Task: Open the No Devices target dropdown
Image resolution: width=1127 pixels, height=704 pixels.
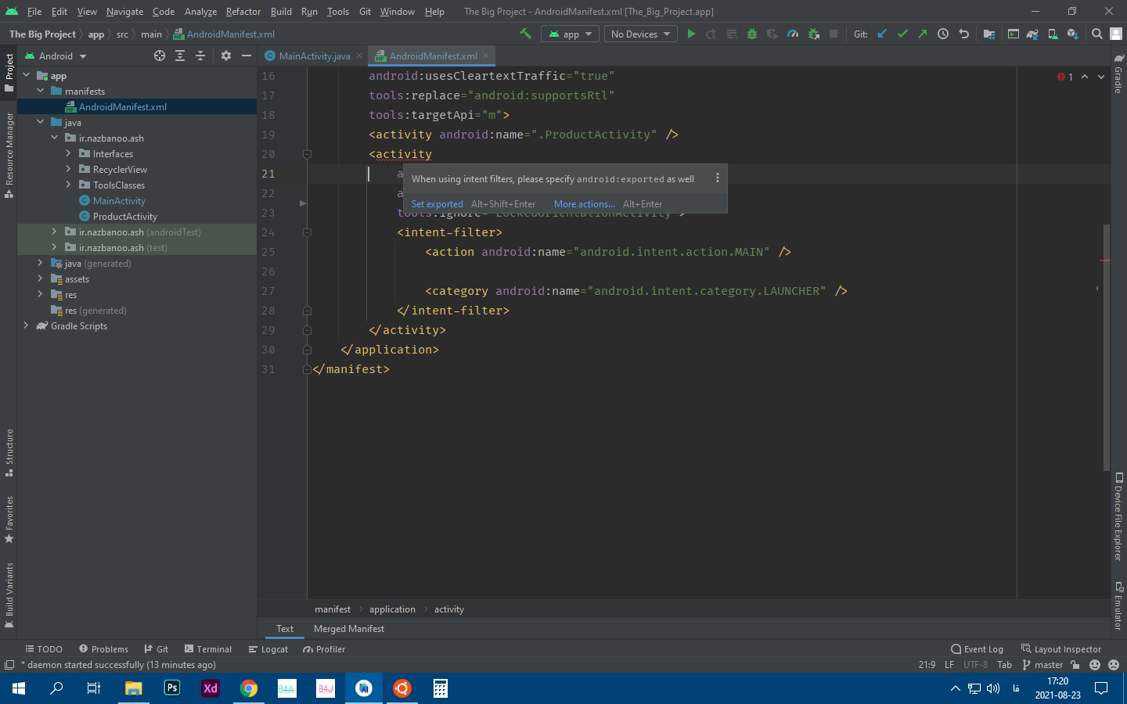Action: 640,34
